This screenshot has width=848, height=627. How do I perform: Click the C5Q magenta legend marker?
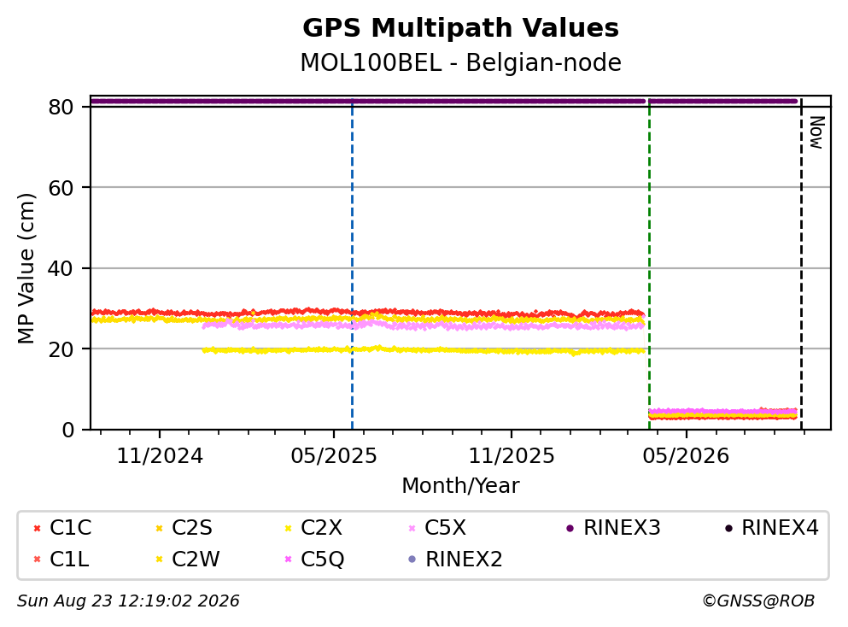(289, 559)
